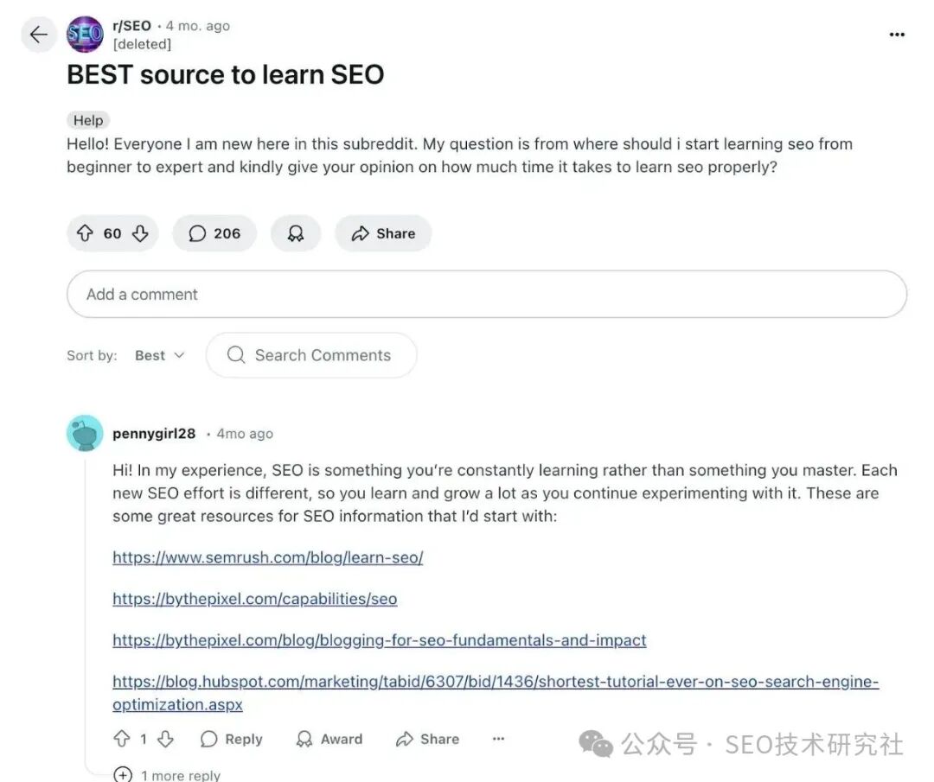Downvote pennygirl28's comment

tap(165, 739)
